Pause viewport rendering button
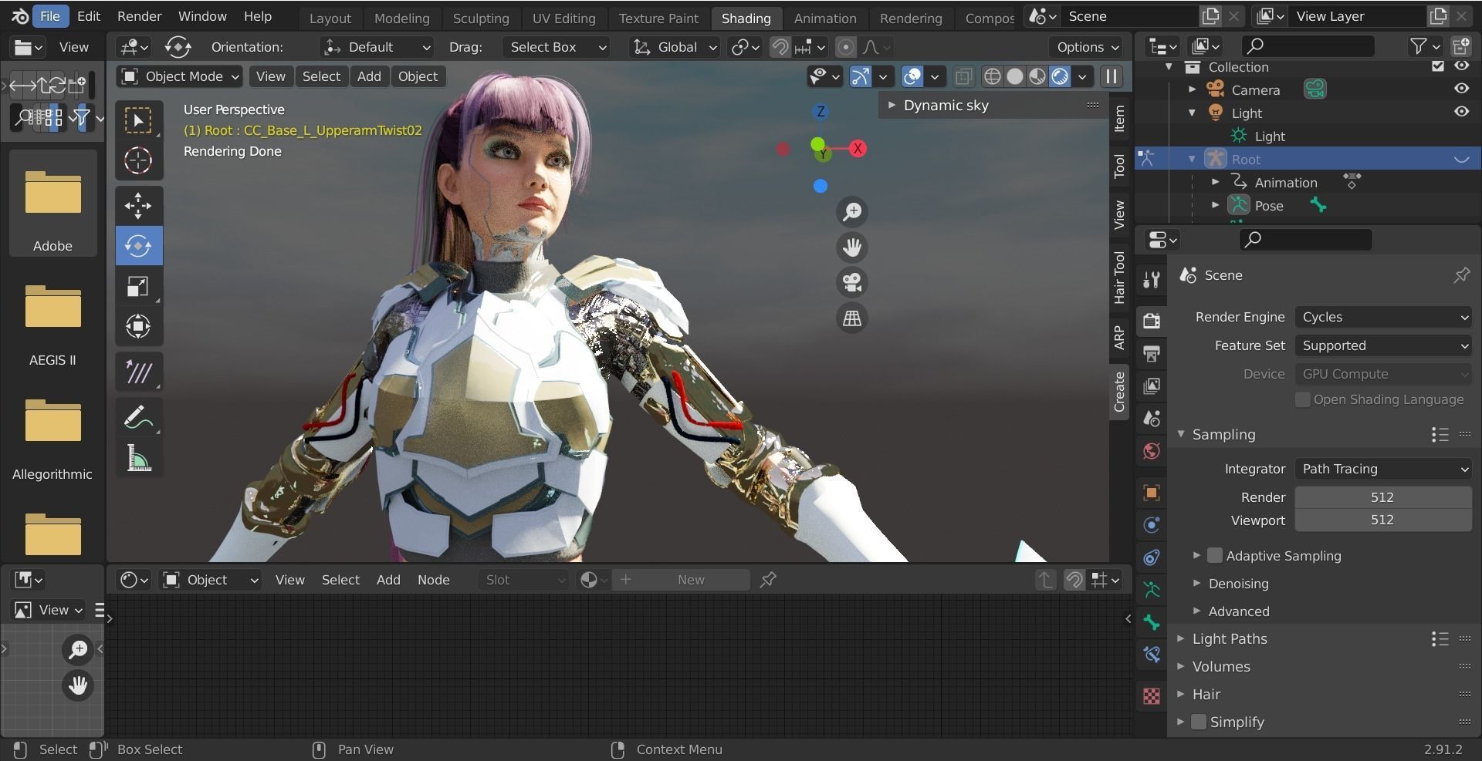 tap(1111, 76)
